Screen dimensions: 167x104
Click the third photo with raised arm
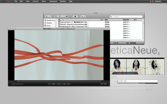(x=155, y=67)
